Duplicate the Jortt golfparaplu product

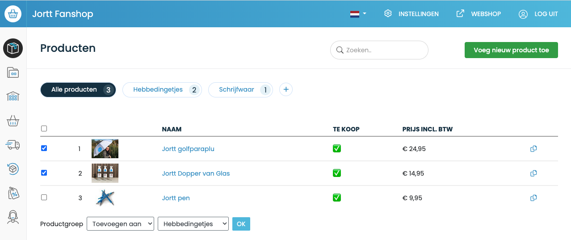point(533,149)
